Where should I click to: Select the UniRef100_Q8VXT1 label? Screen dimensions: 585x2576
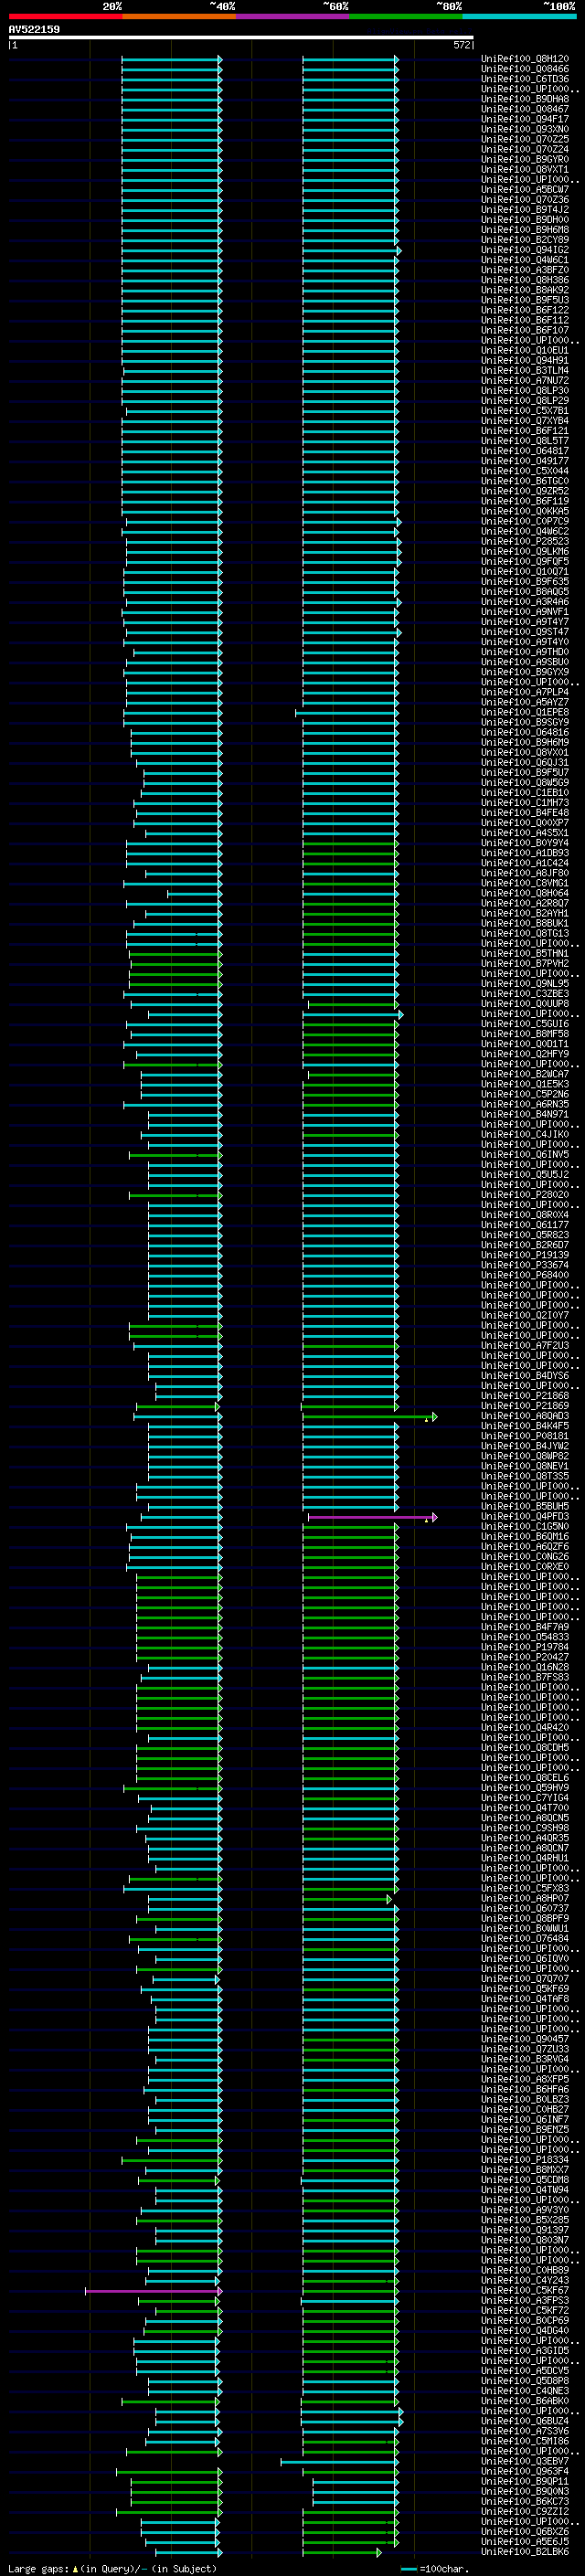tap(525, 169)
